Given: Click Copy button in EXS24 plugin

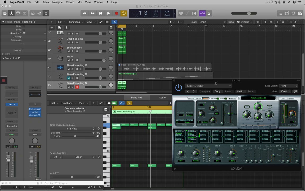Looking at the screenshot, I should click(x=217, y=92).
